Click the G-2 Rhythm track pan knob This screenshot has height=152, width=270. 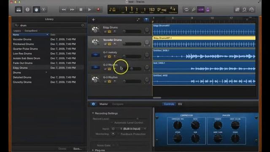(147, 67)
